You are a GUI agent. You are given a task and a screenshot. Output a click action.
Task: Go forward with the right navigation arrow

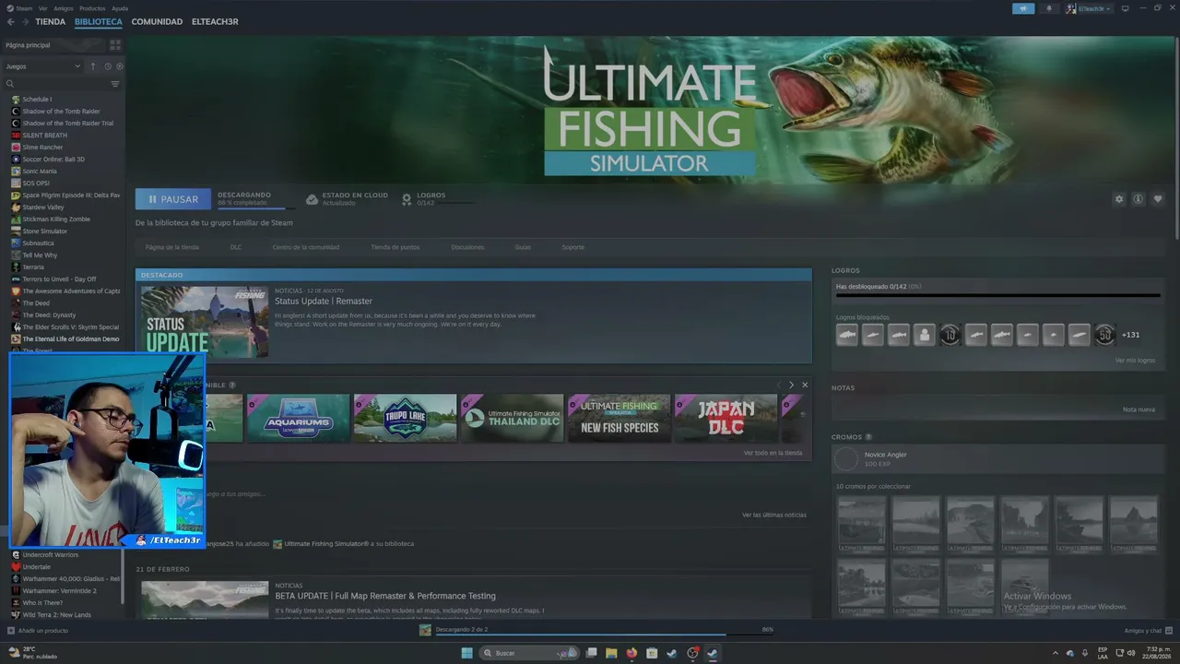pos(24,21)
